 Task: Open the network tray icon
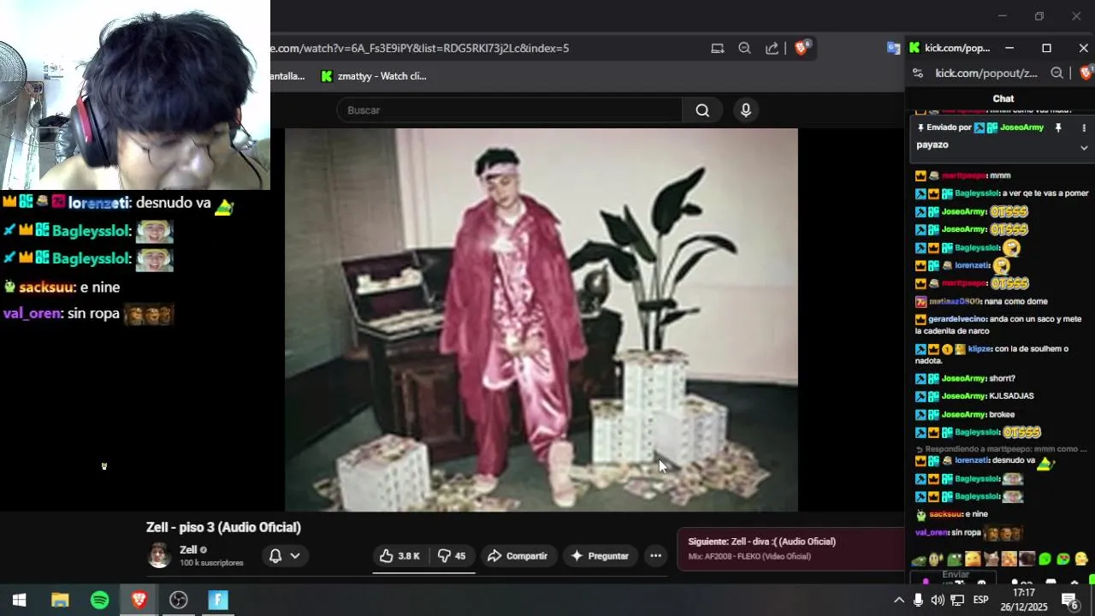point(958,601)
